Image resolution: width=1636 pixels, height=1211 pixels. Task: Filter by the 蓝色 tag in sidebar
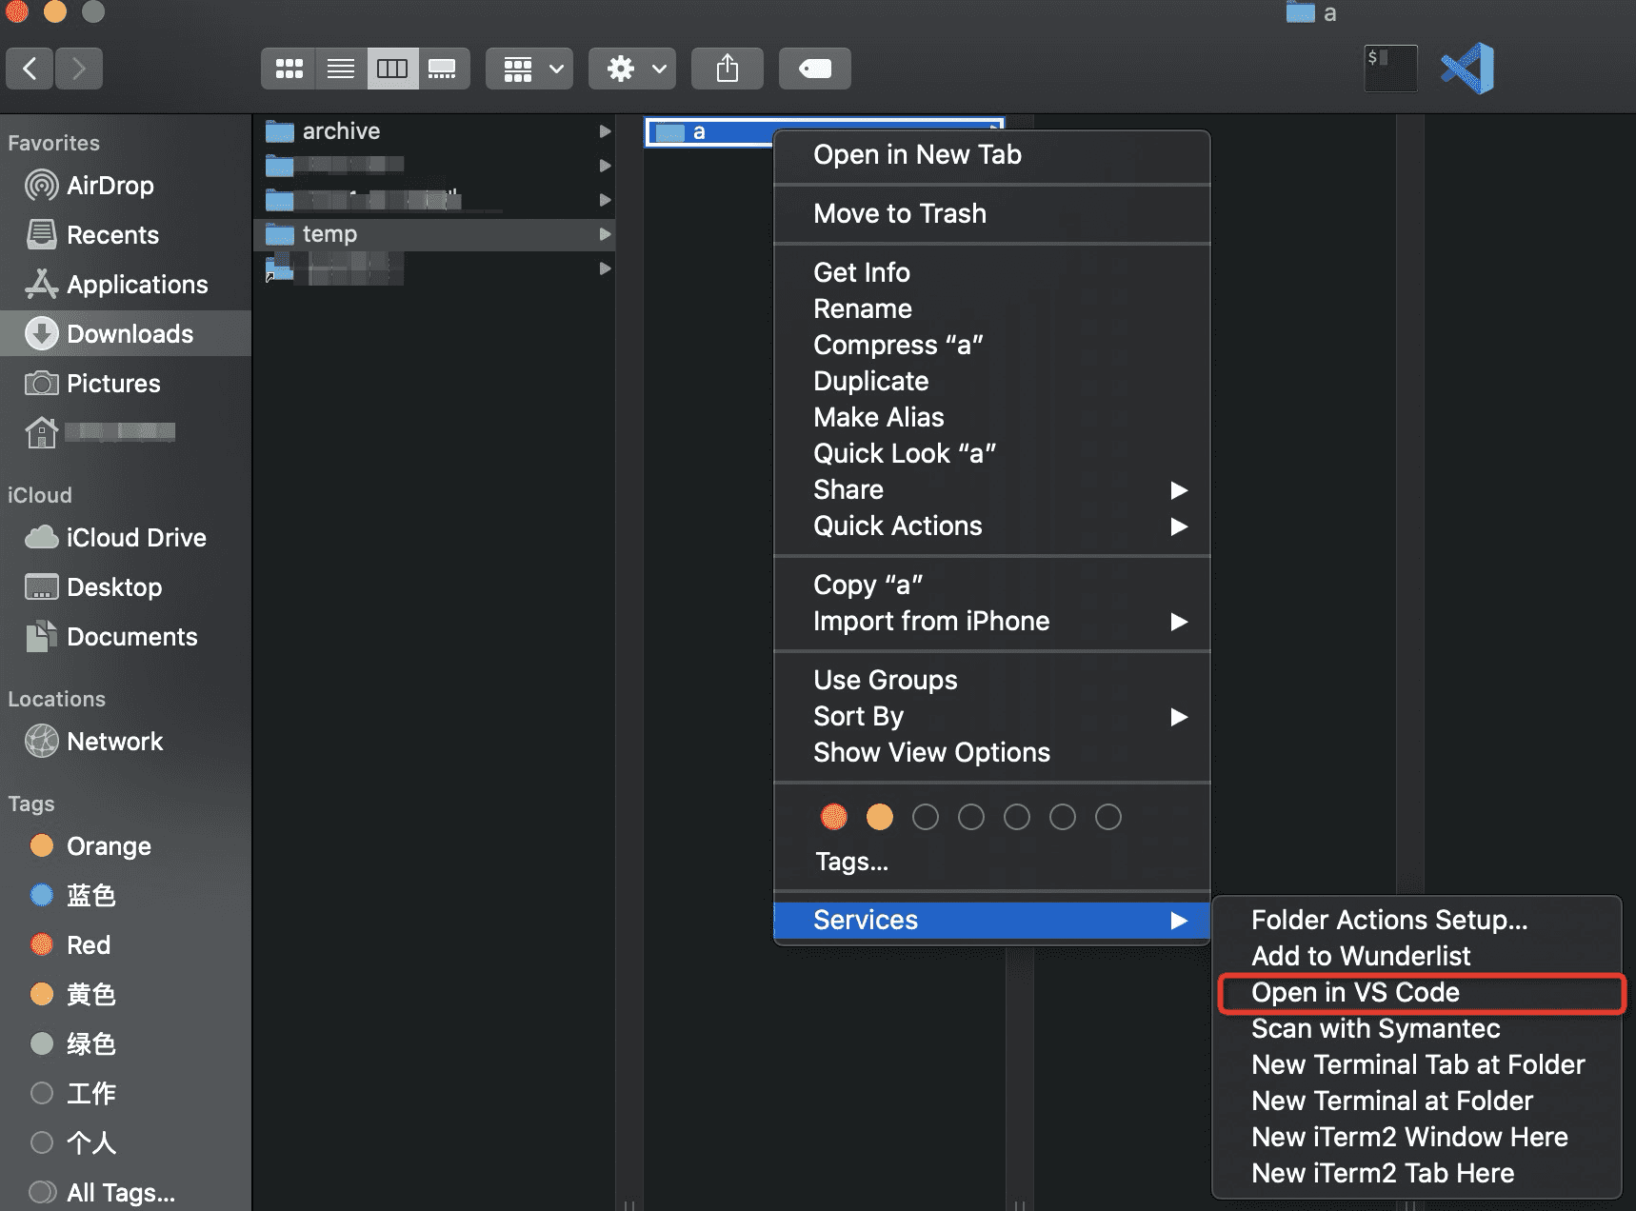tap(126, 896)
